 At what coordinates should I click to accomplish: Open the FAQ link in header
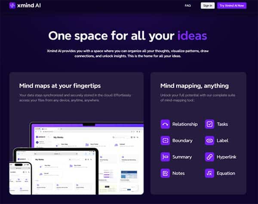[x=188, y=6]
